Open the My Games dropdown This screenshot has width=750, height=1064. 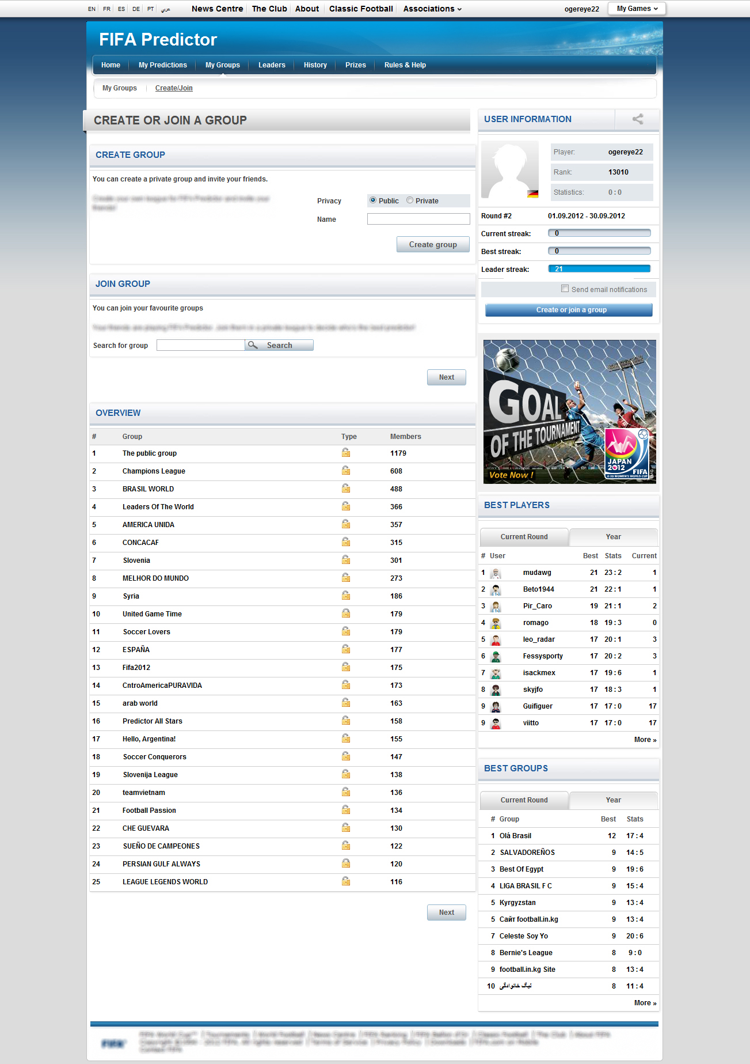pyautogui.click(x=637, y=9)
